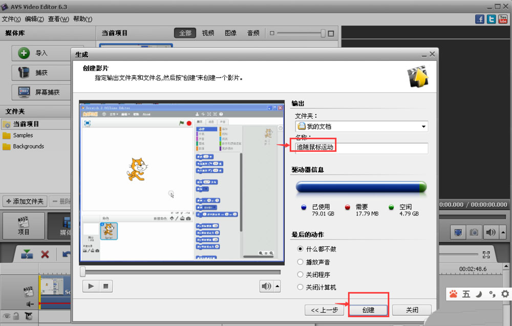
Task: Click the audio track speaker icon in timeline
Action: click(30, 304)
